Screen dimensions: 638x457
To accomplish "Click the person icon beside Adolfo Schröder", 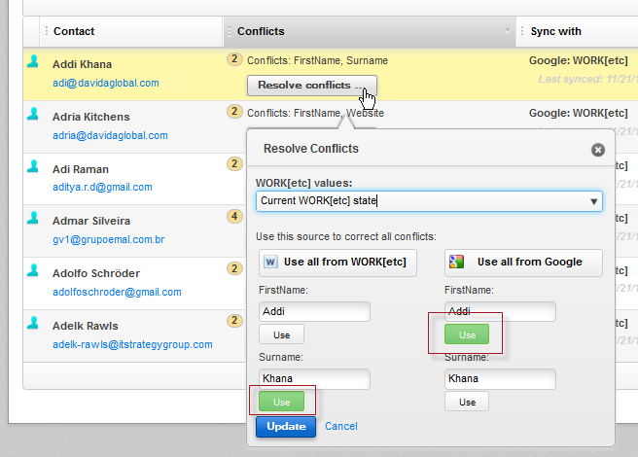I will 34,271.
